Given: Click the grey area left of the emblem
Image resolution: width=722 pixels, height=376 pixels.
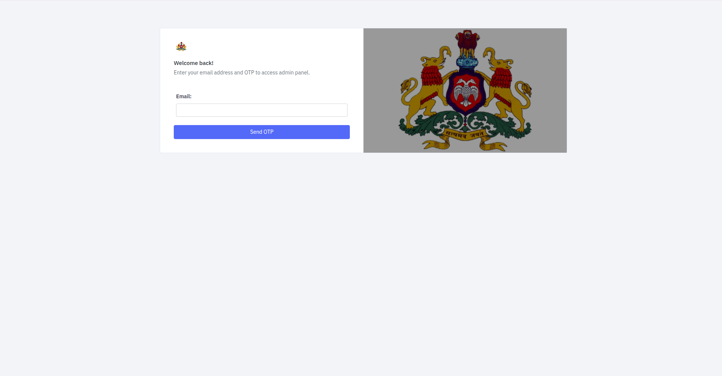Looking at the screenshot, I should point(380,90).
